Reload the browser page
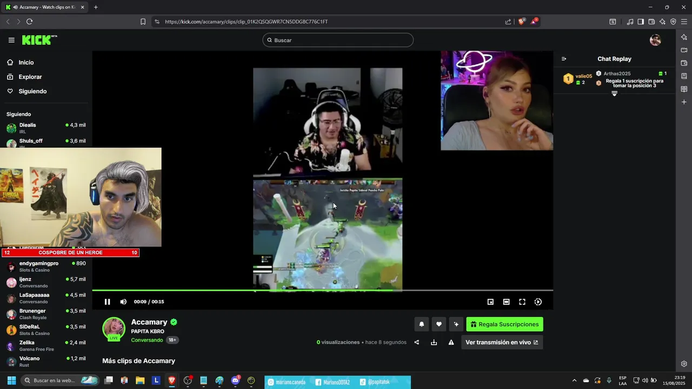Screen dimensions: 692x389 coord(29,22)
